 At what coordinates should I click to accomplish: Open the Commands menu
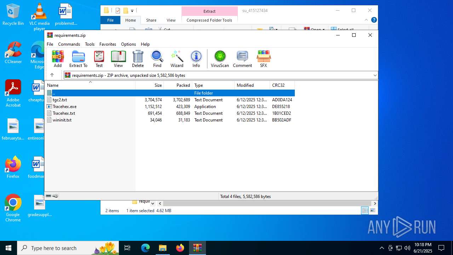69,44
